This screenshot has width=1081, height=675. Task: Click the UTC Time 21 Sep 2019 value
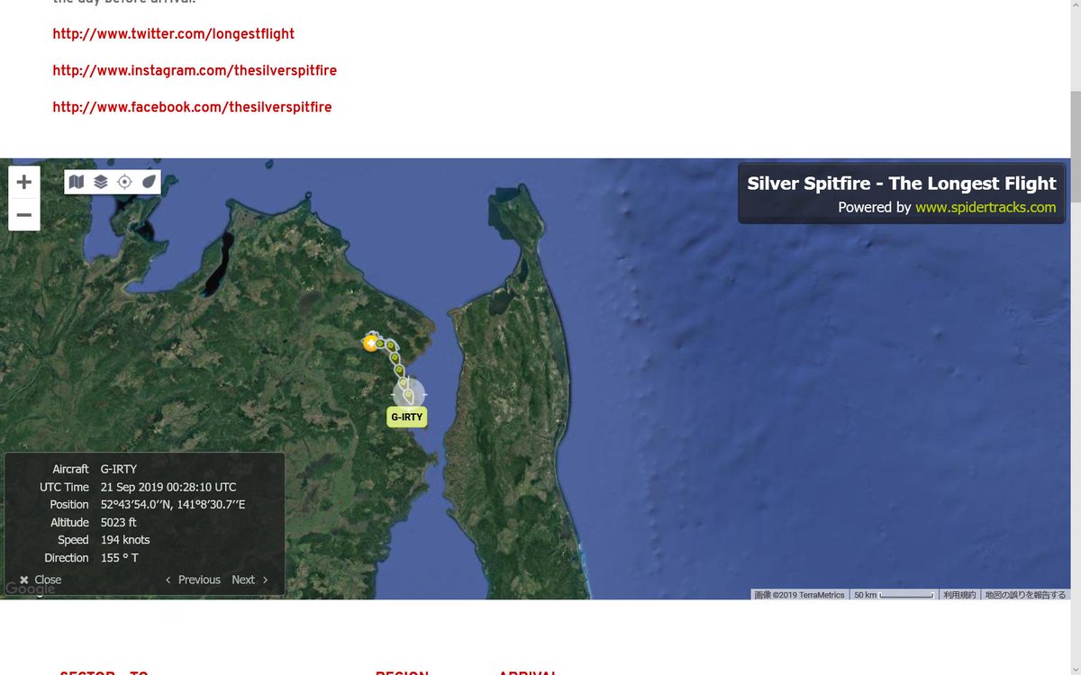pos(168,487)
